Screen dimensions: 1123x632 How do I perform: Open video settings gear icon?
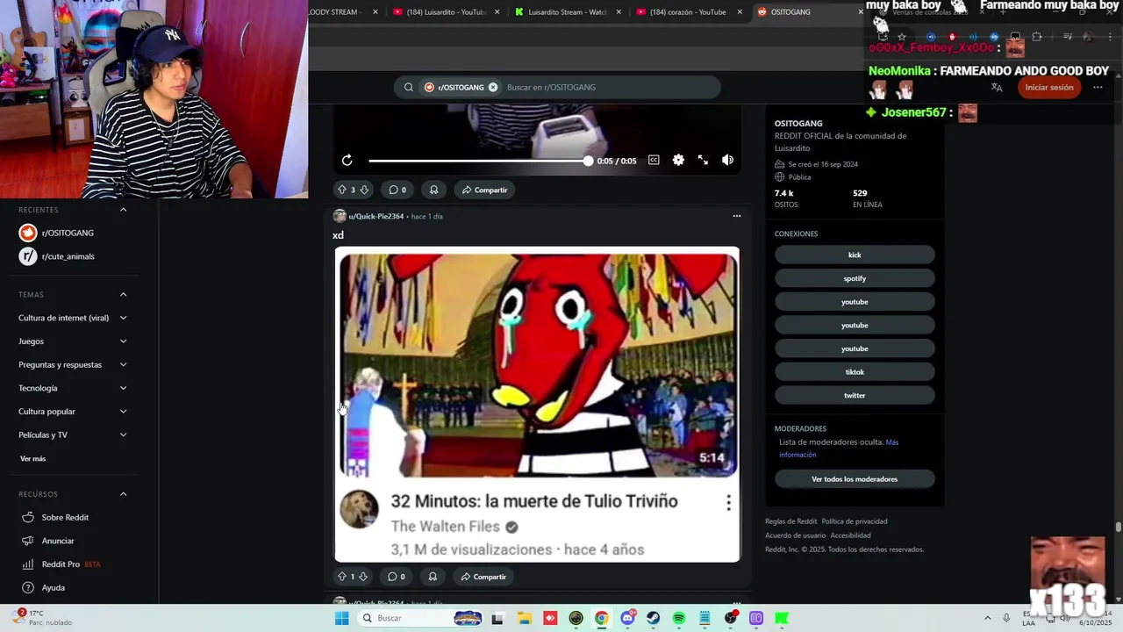[678, 160]
